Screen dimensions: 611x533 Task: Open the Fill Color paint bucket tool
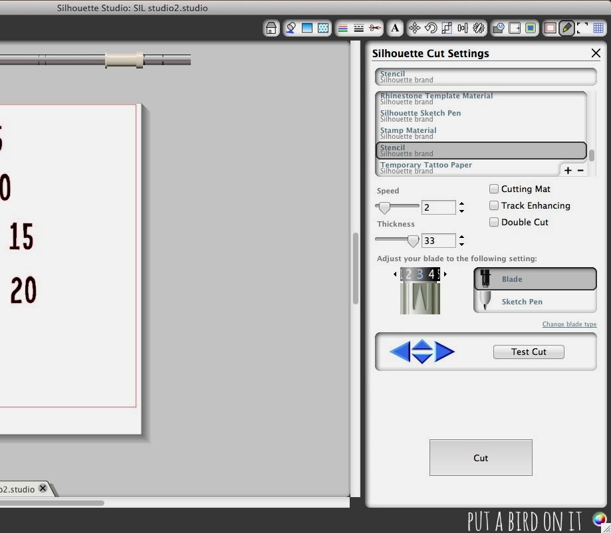point(291,28)
